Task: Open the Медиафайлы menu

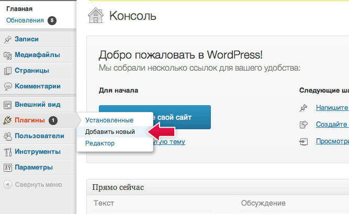Action: pos(37,55)
